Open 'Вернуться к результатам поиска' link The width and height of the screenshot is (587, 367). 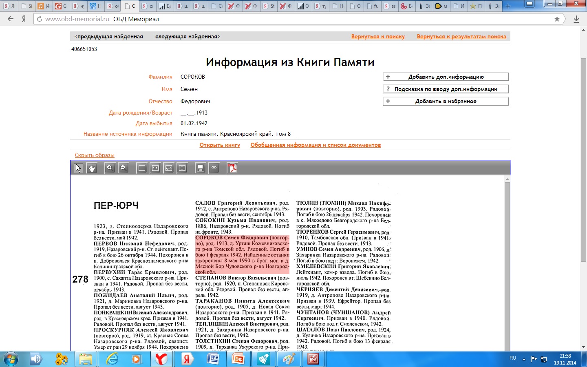point(461,37)
